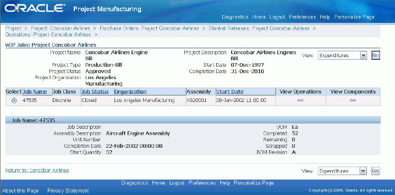The height and width of the screenshot is (195, 395).
Task: Click the bottom Go button
Action: tap(376, 171)
